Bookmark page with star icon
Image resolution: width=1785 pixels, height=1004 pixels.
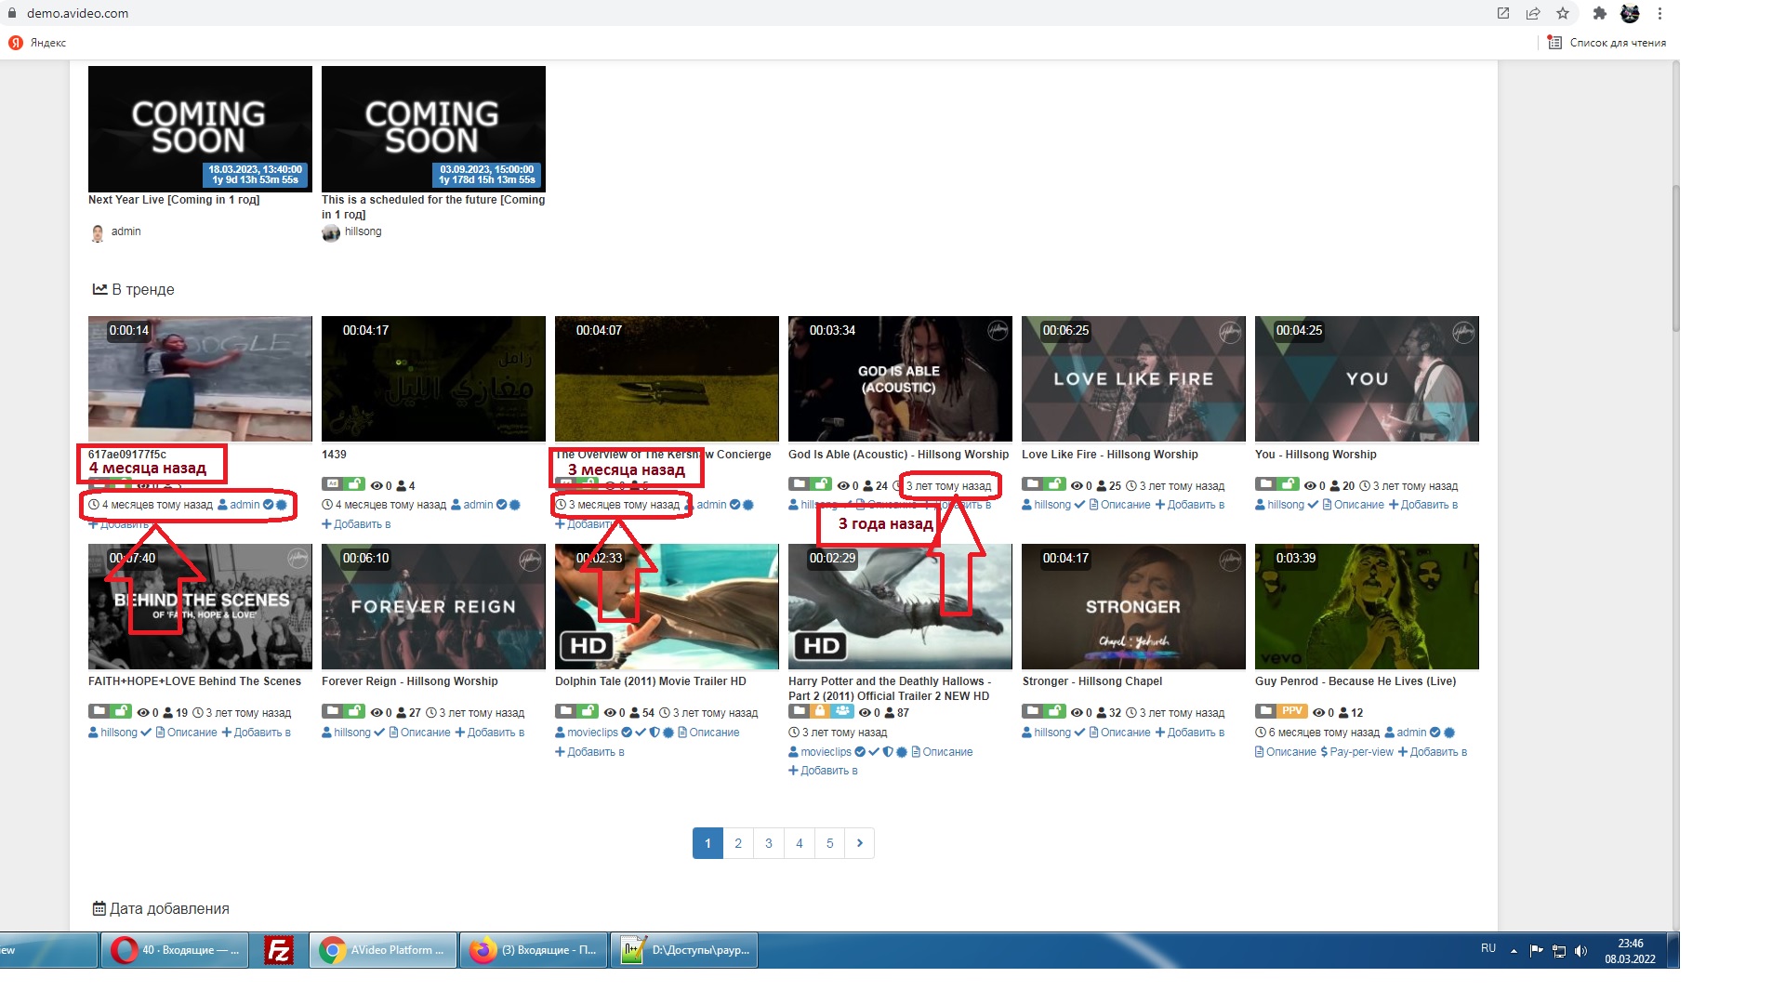pos(1563,13)
